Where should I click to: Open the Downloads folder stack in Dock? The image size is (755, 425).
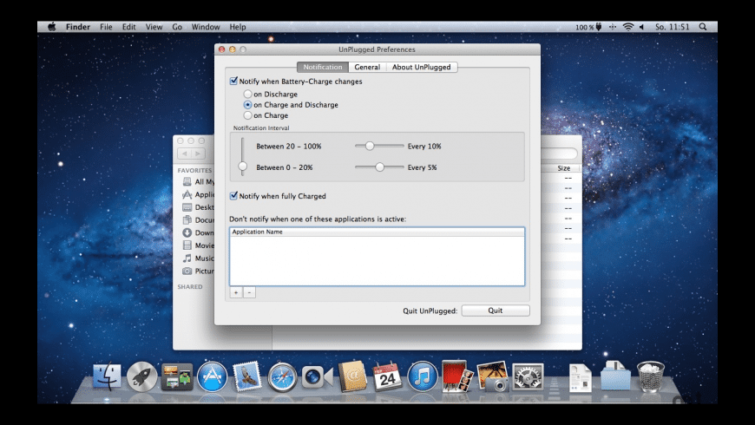[x=615, y=376]
